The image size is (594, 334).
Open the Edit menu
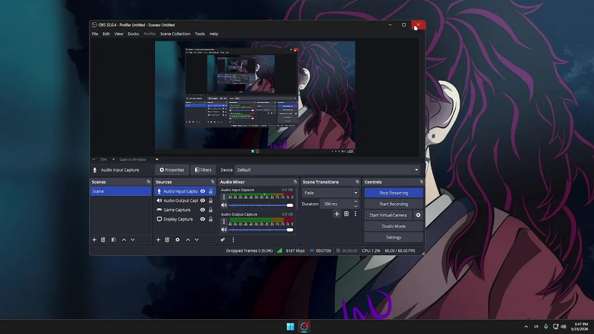click(x=106, y=34)
